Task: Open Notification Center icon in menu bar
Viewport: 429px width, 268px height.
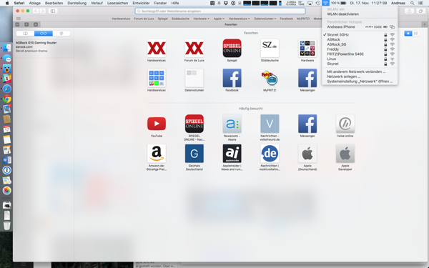Action: click(x=420, y=3)
